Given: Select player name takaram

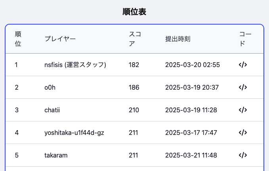Looking at the screenshot, I should point(56,155).
